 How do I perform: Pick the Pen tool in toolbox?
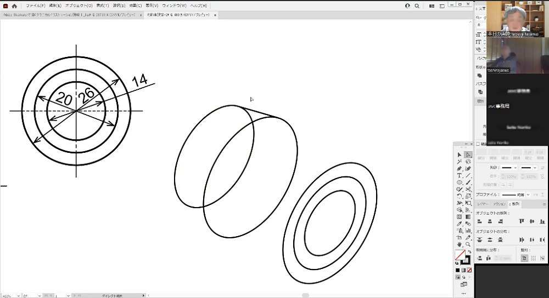[x=460, y=169]
